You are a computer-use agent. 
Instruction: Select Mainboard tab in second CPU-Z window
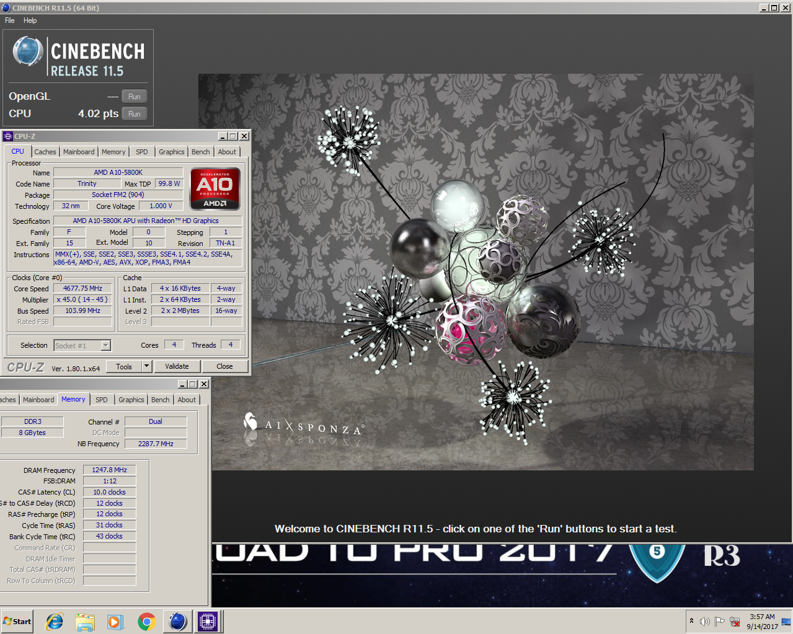[x=38, y=400]
